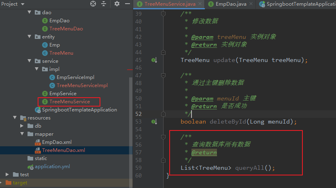Collapse the entity package
336x188 pixels.
tap(30, 36)
